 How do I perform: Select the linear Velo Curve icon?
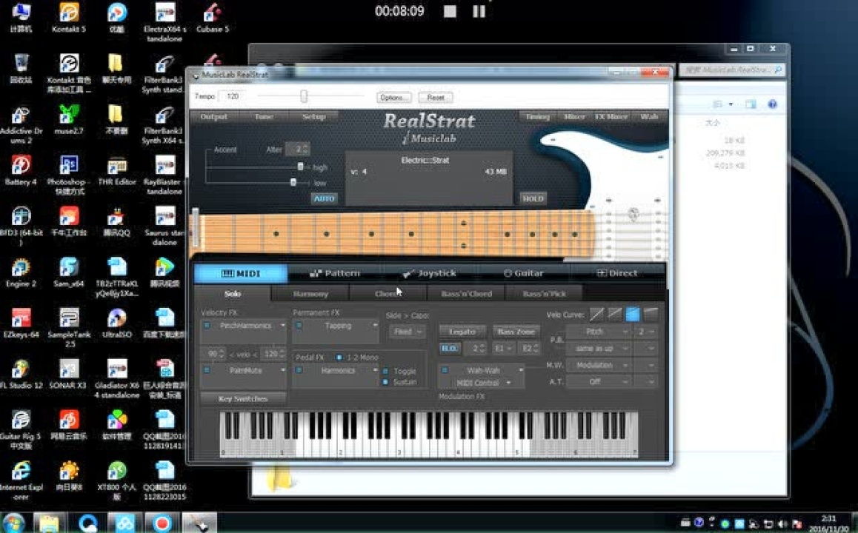(597, 314)
